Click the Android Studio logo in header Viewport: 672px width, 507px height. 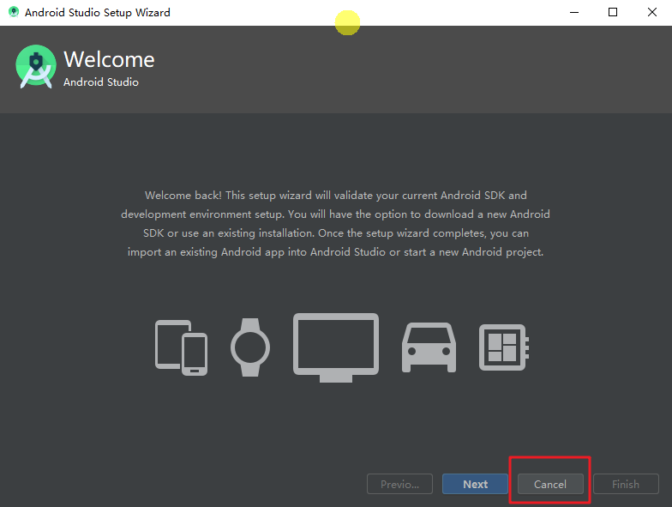36,67
